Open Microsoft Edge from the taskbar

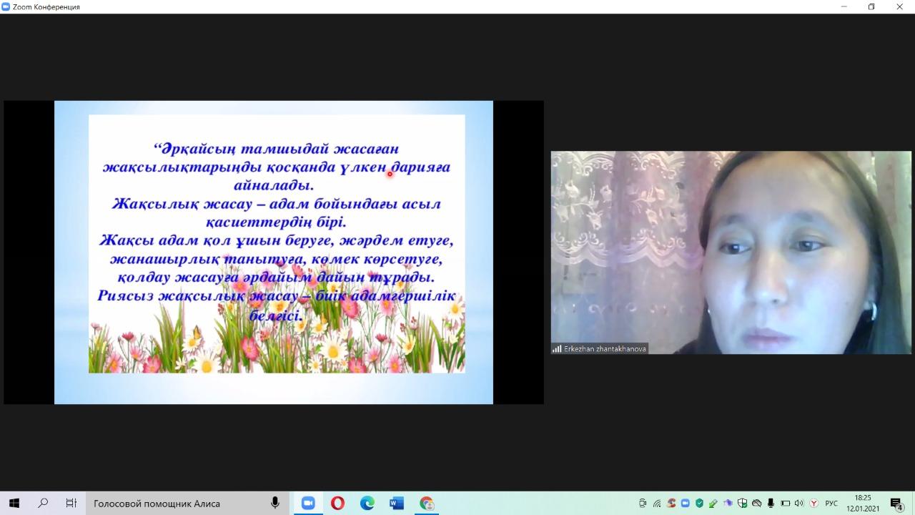coord(367,503)
